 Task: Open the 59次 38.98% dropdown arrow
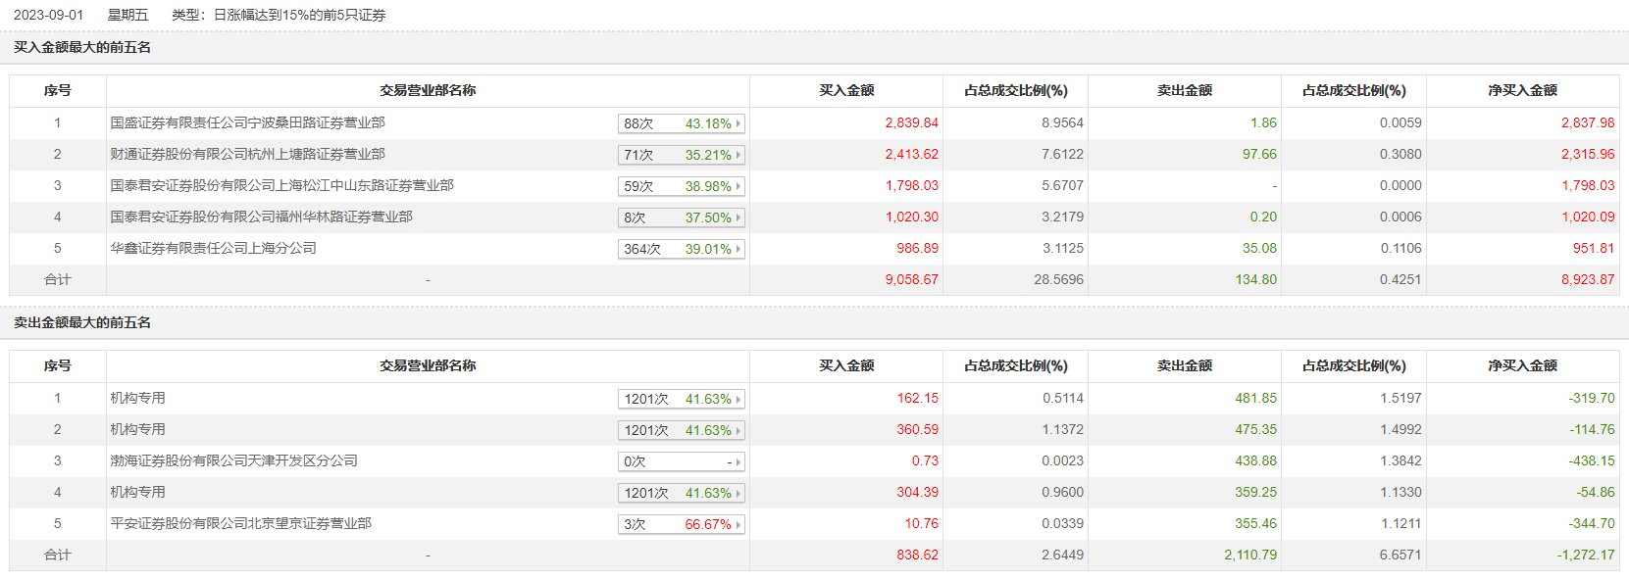point(738,186)
